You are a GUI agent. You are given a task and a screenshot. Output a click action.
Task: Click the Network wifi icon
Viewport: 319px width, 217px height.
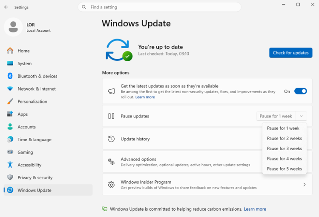[10, 89]
